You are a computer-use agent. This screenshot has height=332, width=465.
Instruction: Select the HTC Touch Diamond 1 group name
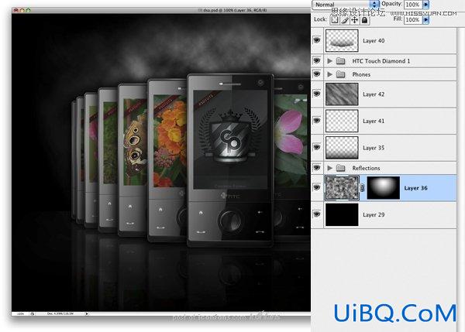pos(381,61)
